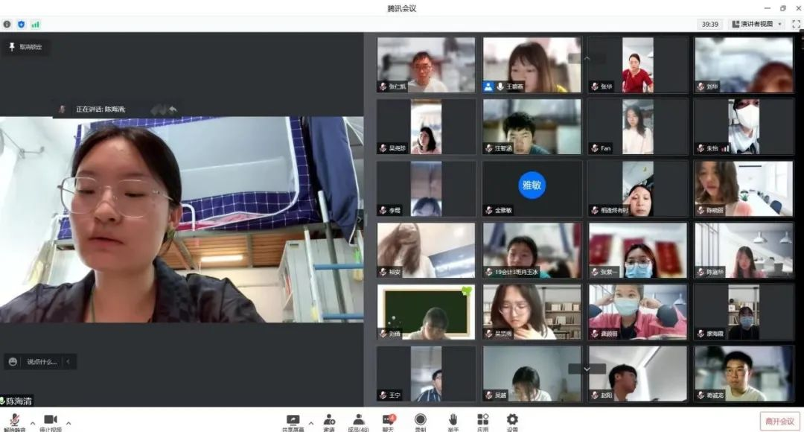This screenshot has height=432, width=804.
Task: Stop video with the camera button
Action: [x=50, y=421]
